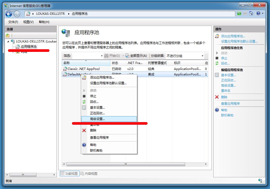270x189 pixels.
Task: Open the 视图(V) menu
Action: click(28, 22)
